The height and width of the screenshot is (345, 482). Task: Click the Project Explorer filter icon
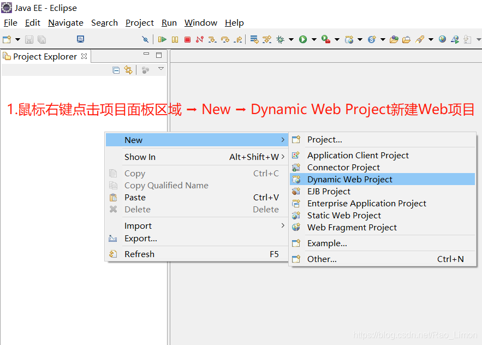[145, 70]
